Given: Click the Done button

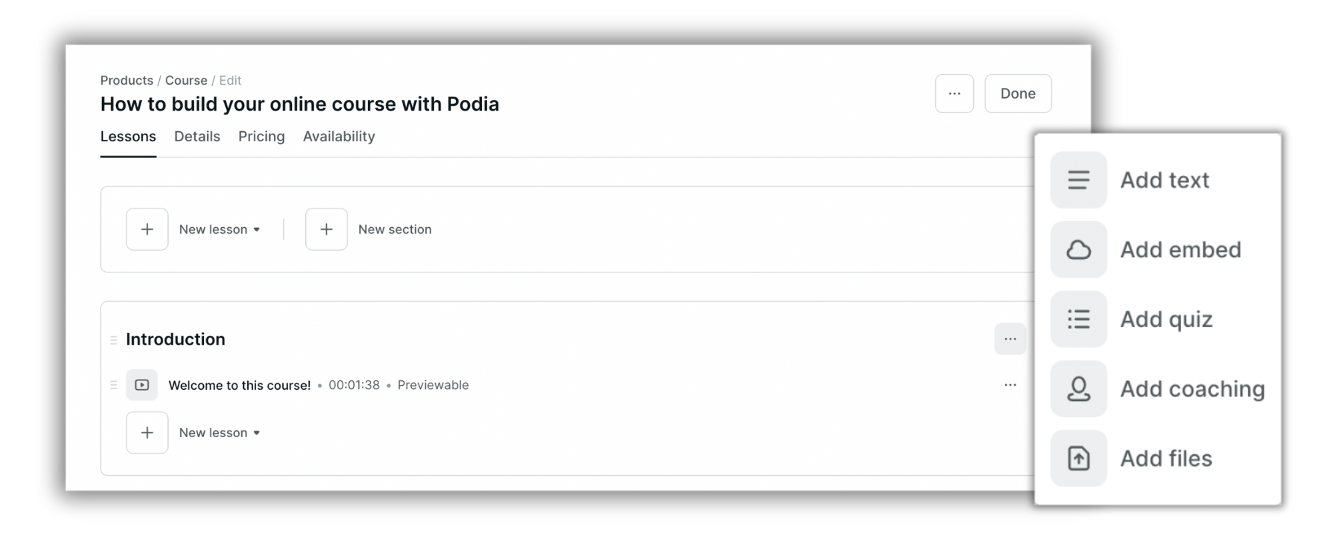Looking at the screenshot, I should click(1018, 93).
